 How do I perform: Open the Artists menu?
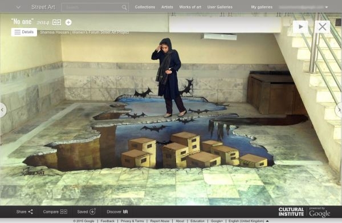pyautogui.click(x=167, y=7)
